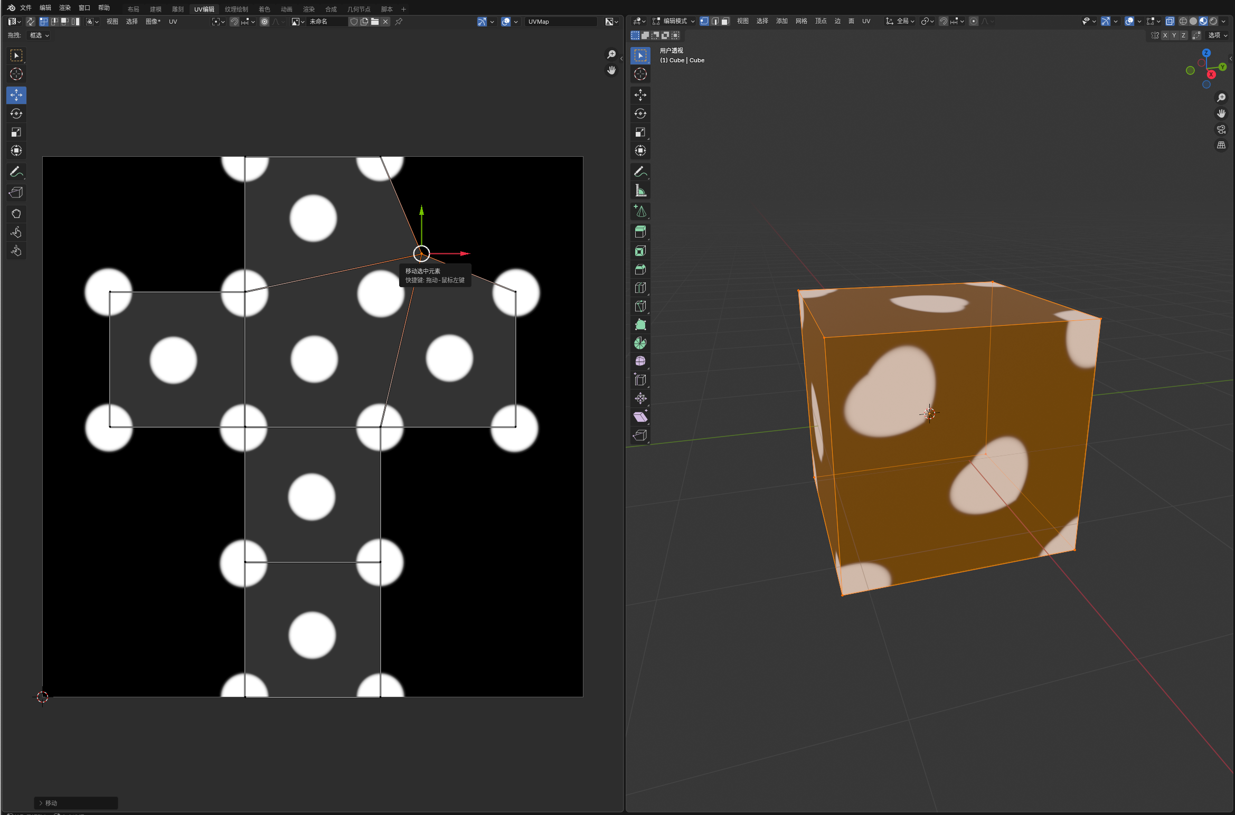Open the 框选 drag mode dropdown
This screenshot has width=1235, height=815.
point(39,35)
